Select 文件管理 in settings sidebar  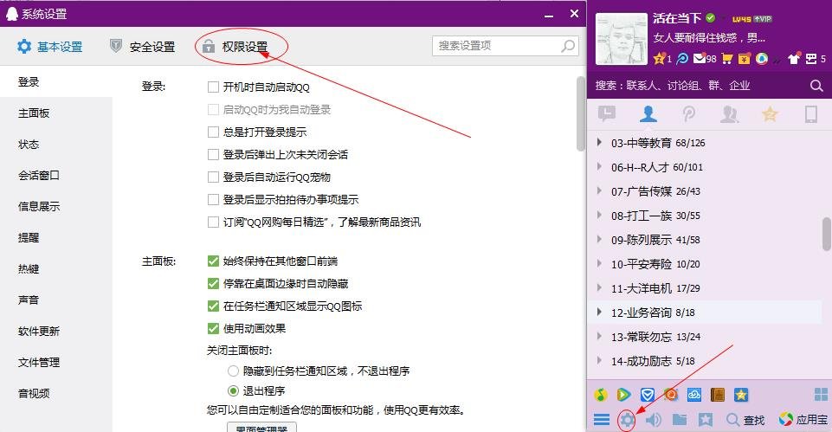coord(39,363)
